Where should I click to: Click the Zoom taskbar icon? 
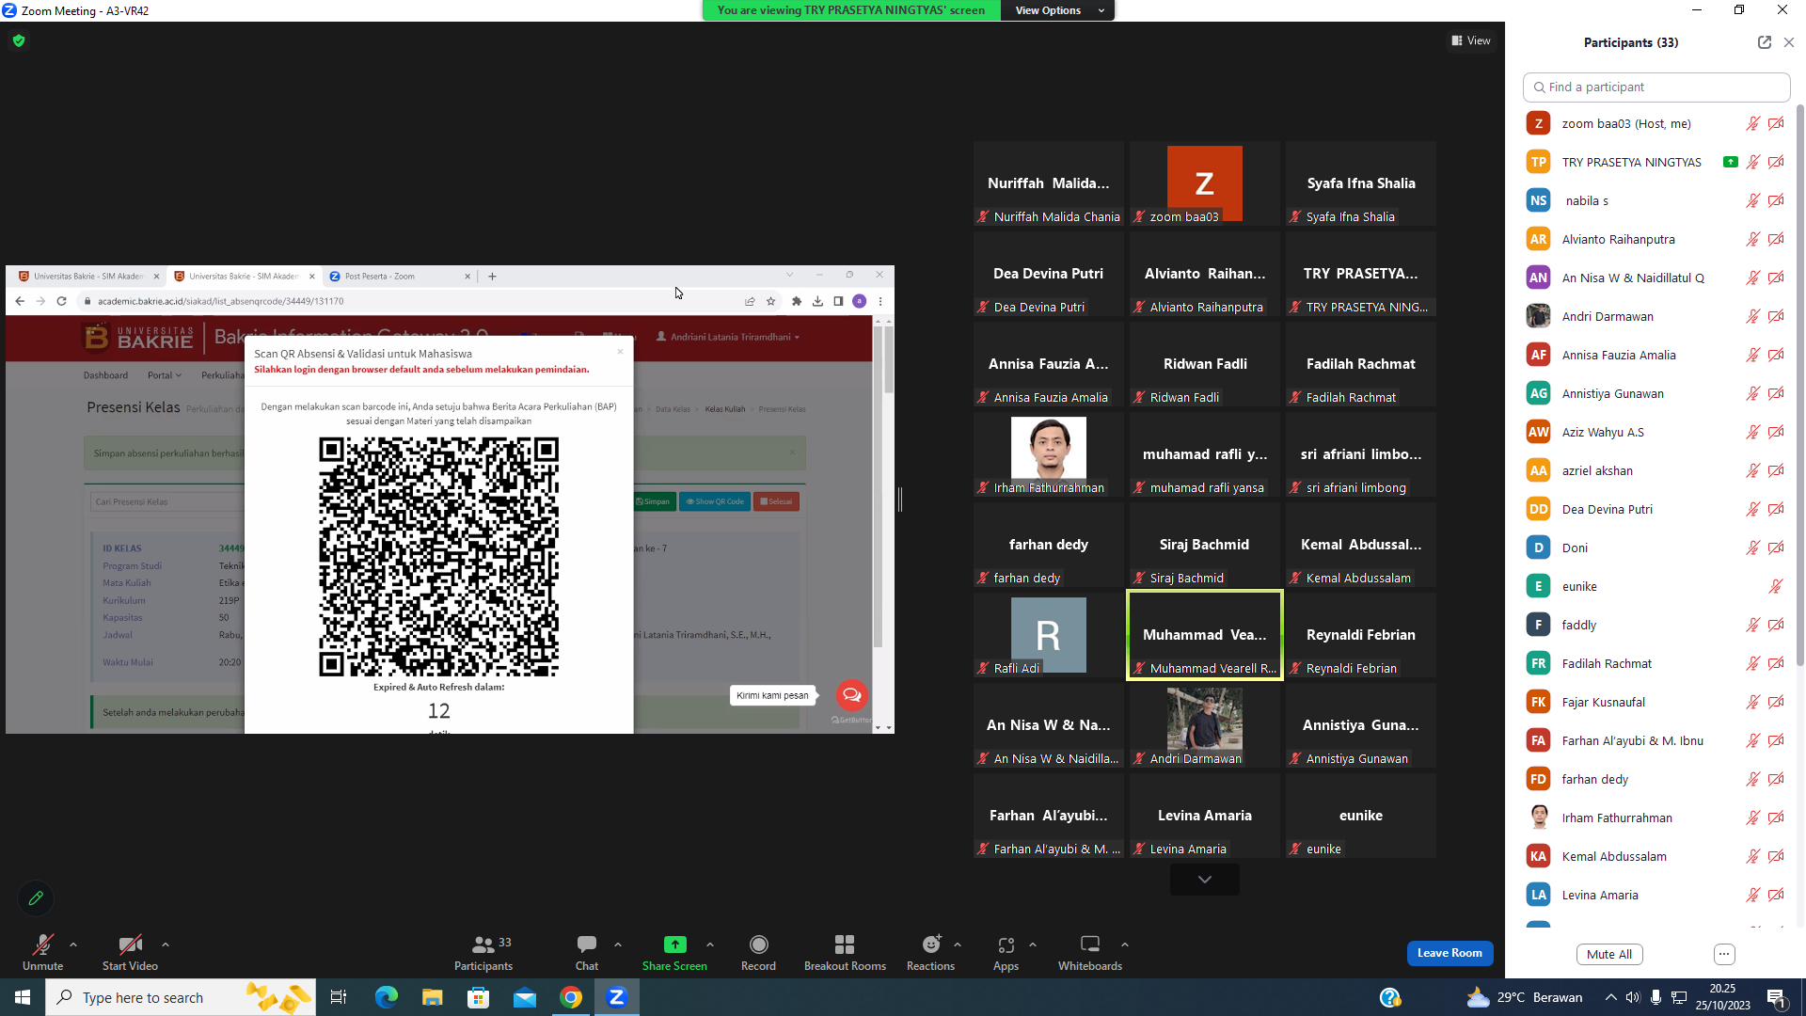(617, 997)
